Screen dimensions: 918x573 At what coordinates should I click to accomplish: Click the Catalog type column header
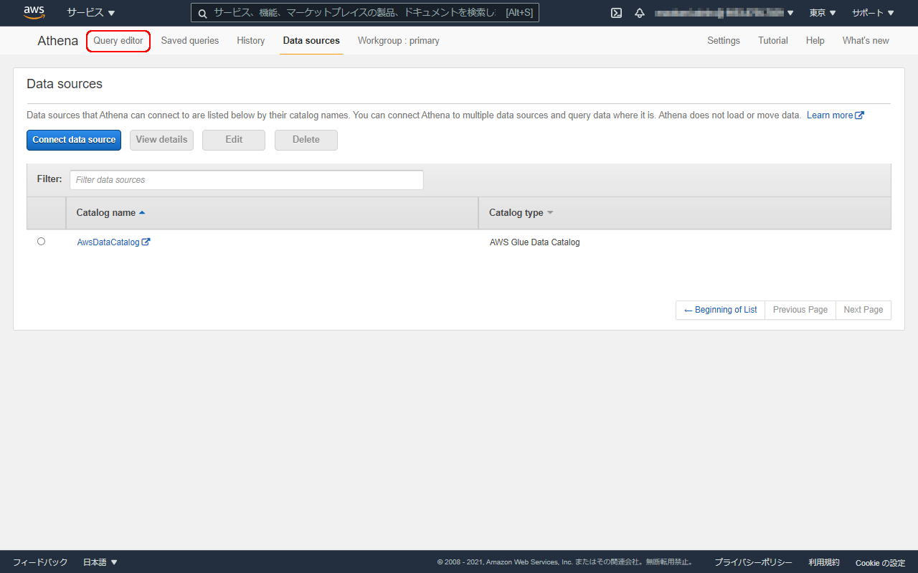685,213
